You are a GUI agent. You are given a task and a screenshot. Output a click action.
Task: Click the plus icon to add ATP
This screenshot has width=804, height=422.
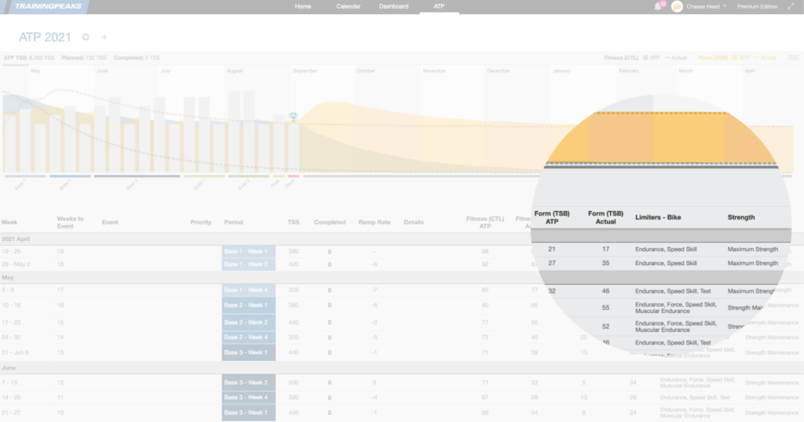(x=105, y=37)
